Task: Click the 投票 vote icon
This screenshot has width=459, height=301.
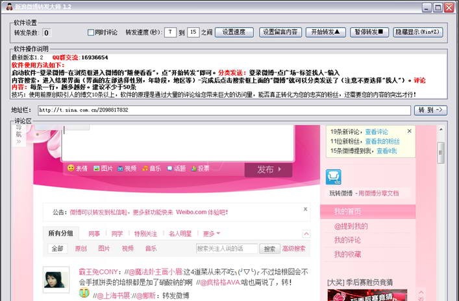Action: pos(193,168)
